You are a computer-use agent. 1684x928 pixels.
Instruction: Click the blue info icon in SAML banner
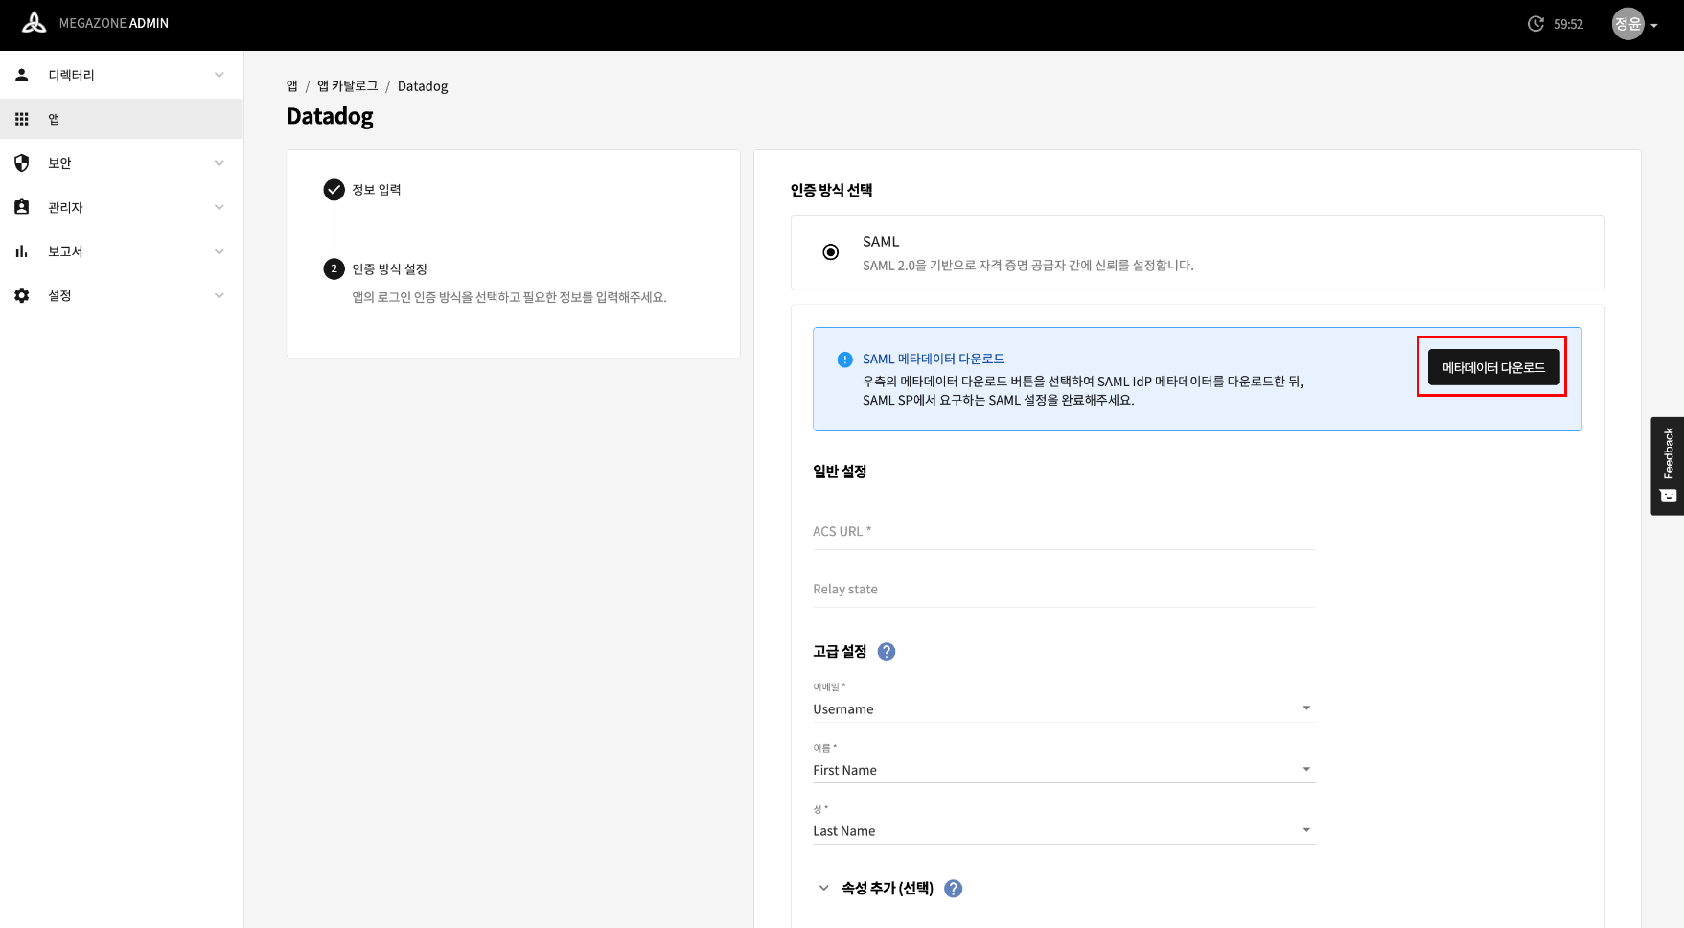pyautogui.click(x=844, y=360)
